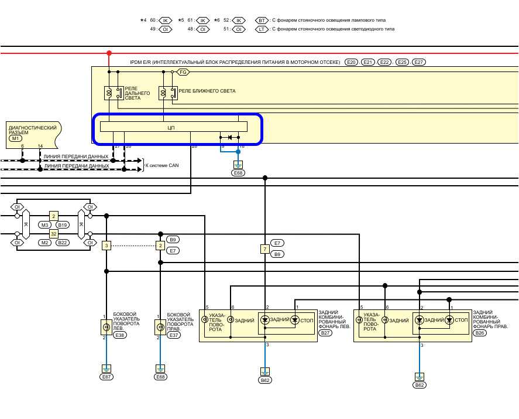Select connector label B27
Screen dimensions: 519x419
tap(325, 332)
